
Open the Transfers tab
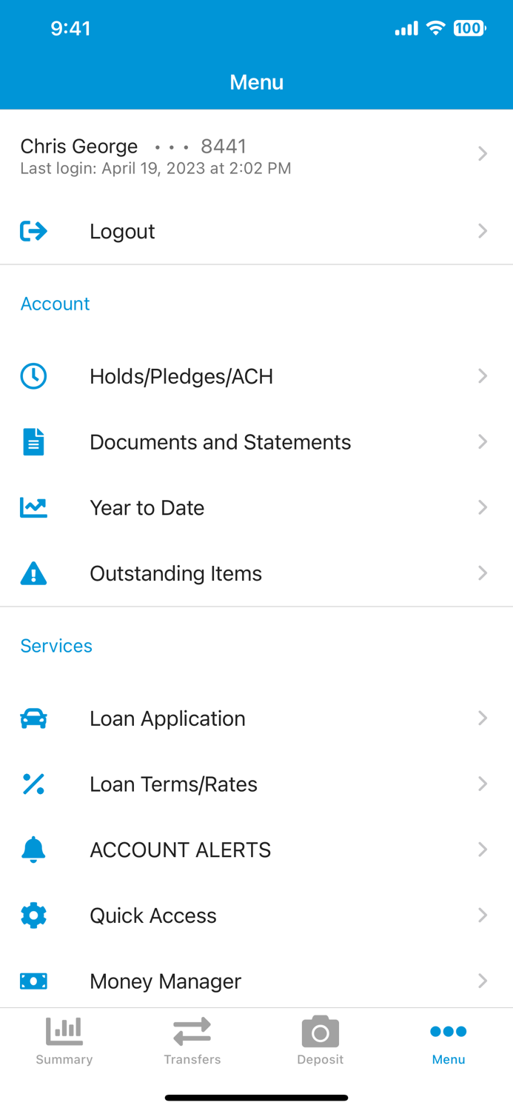[x=192, y=1040]
